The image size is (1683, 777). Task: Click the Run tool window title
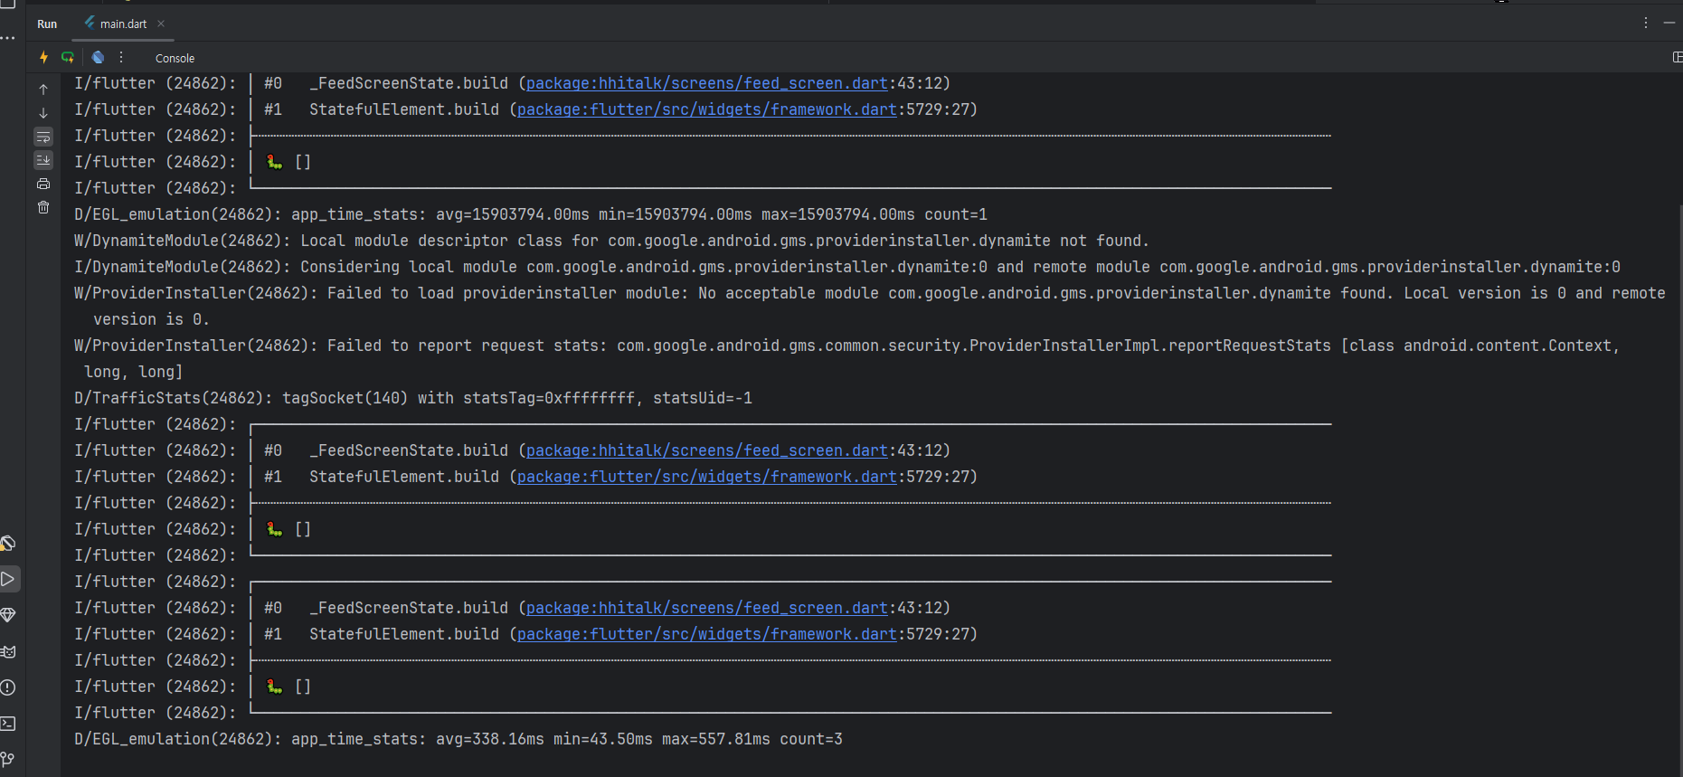[47, 24]
